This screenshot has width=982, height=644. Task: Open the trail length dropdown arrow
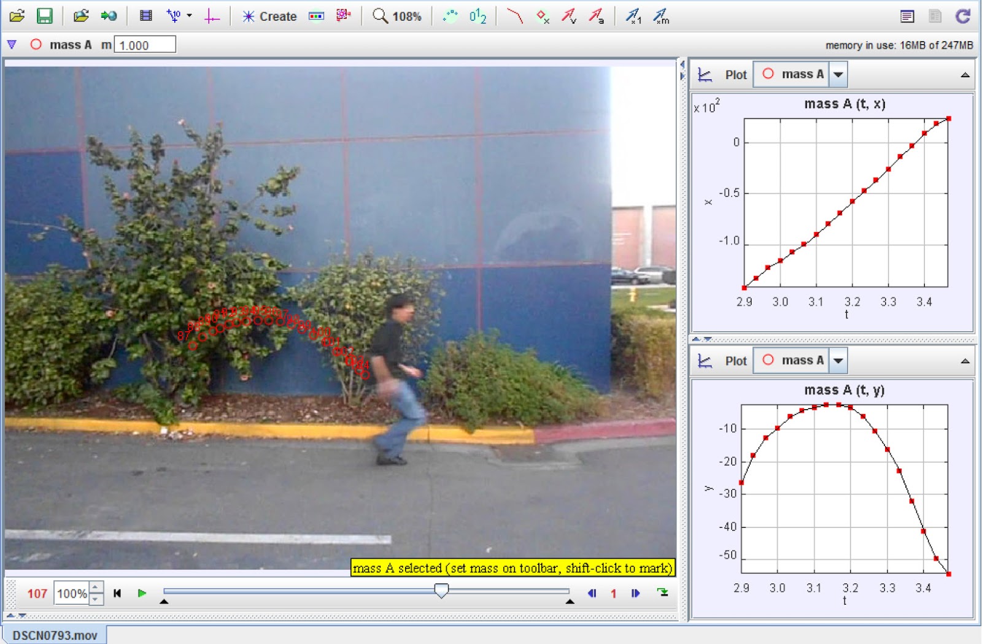[190, 17]
